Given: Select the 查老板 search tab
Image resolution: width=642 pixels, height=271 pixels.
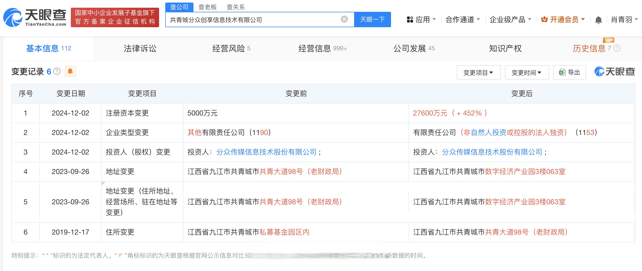Looking at the screenshot, I should (208, 7).
